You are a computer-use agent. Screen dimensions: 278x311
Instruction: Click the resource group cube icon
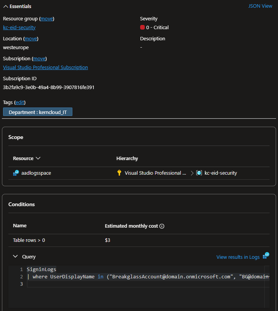click(199, 173)
